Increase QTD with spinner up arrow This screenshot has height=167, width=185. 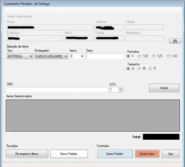tap(121, 88)
